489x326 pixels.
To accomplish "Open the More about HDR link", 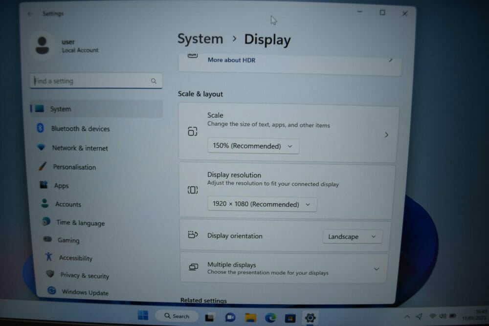I will coord(231,60).
